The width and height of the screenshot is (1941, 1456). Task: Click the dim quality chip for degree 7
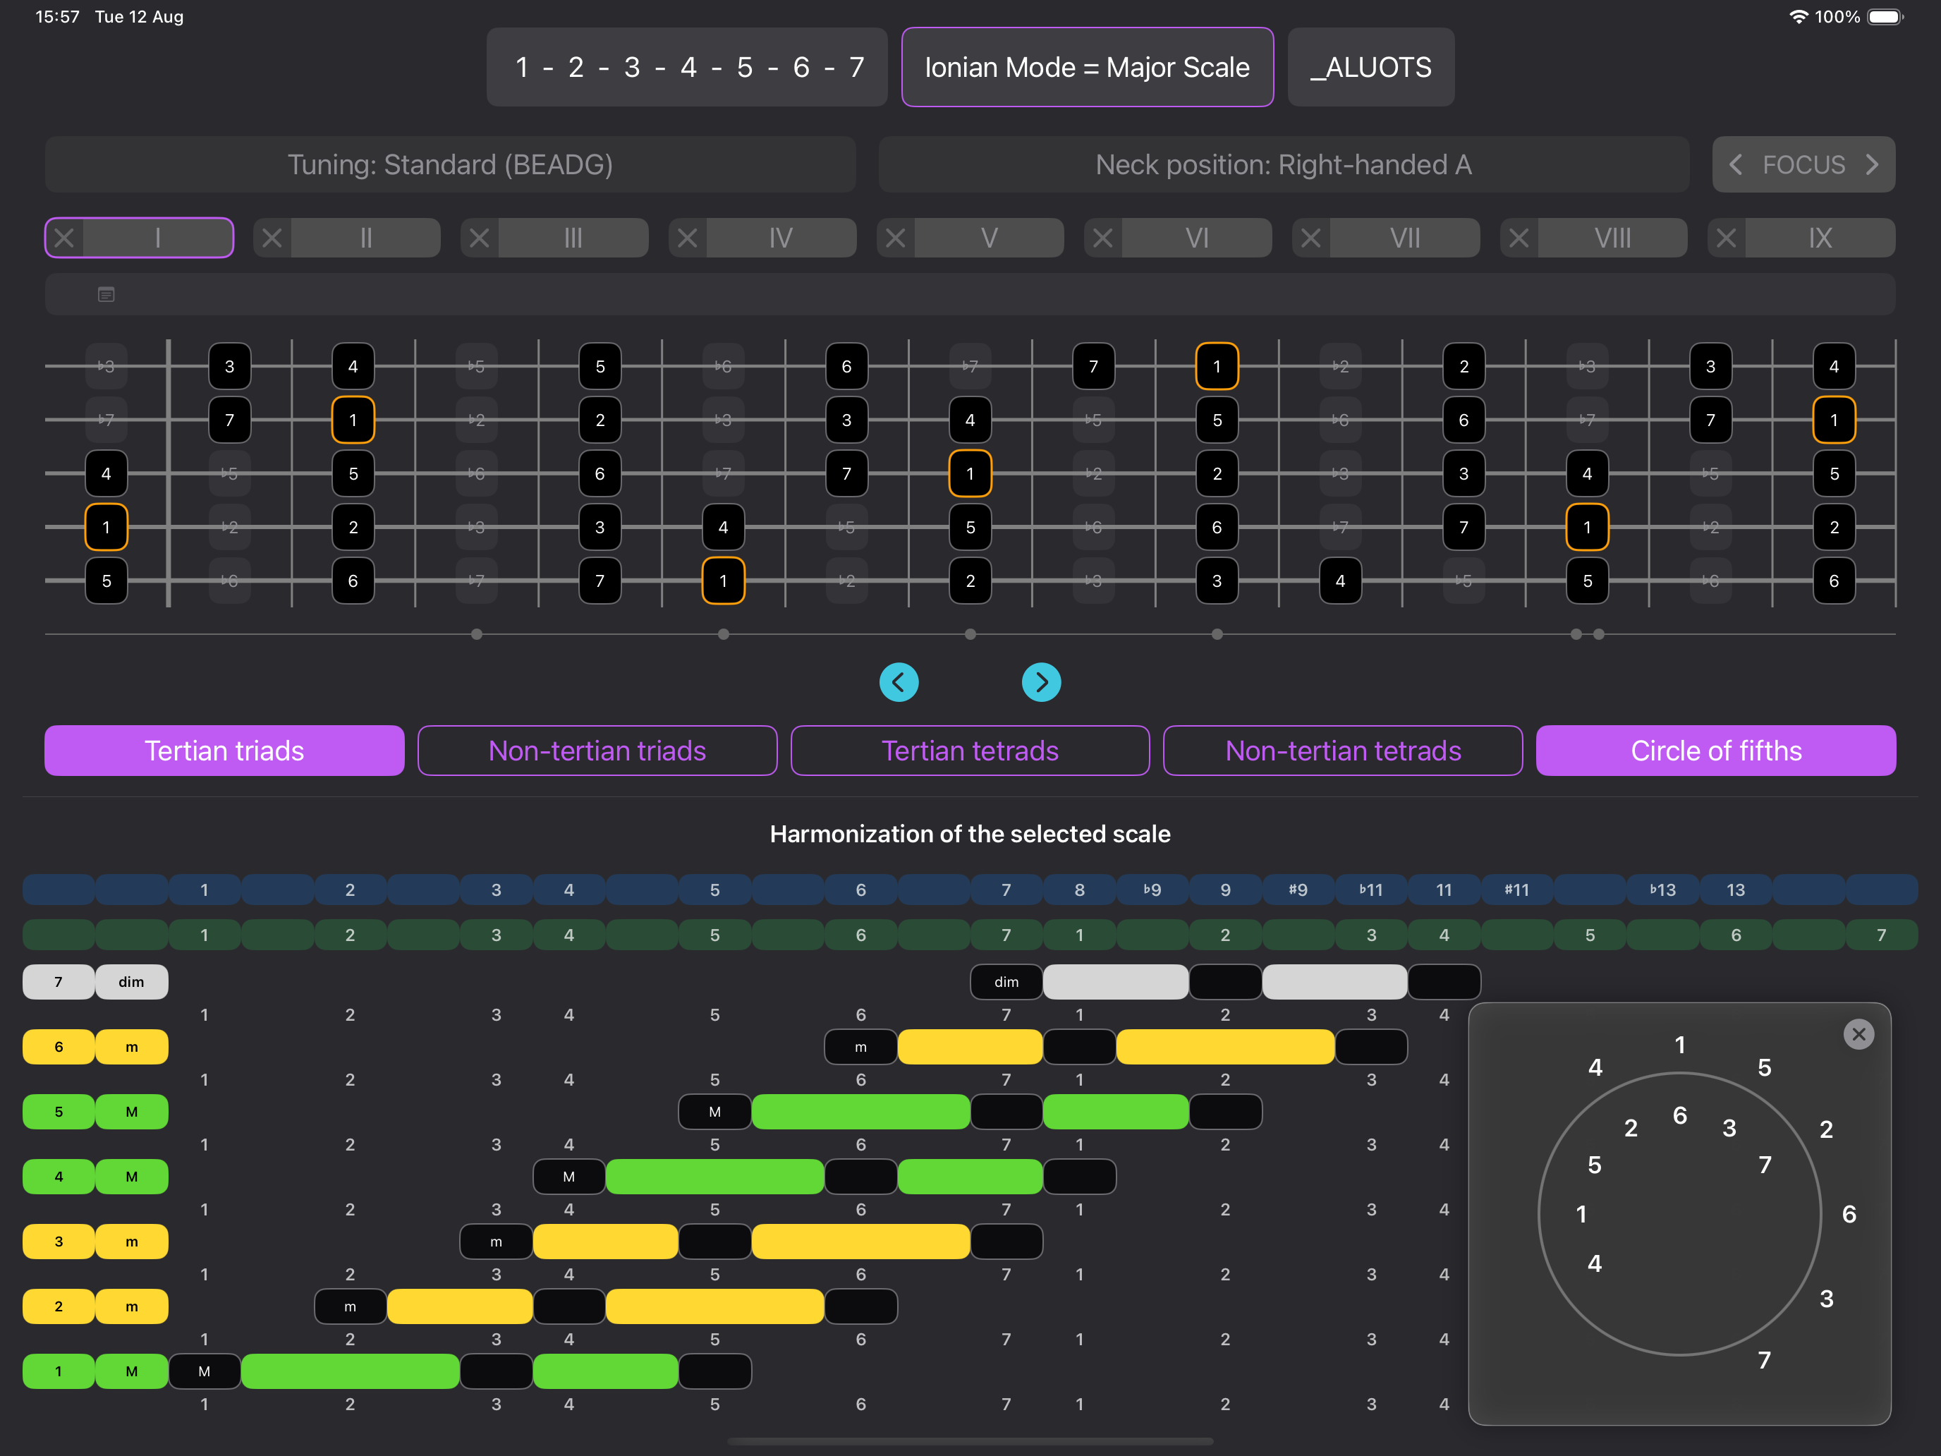(x=132, y=982)
